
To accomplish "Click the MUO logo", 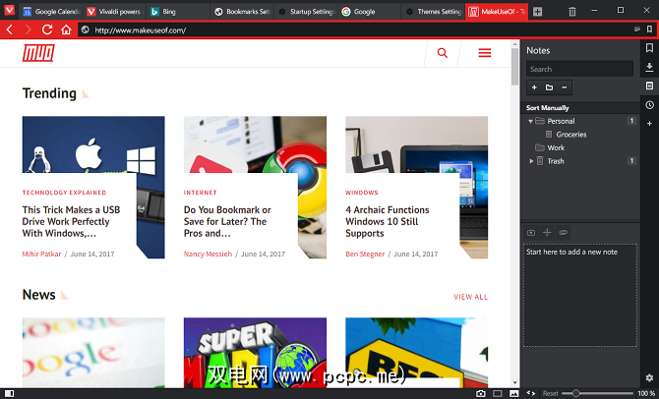I will coord(38,53).
